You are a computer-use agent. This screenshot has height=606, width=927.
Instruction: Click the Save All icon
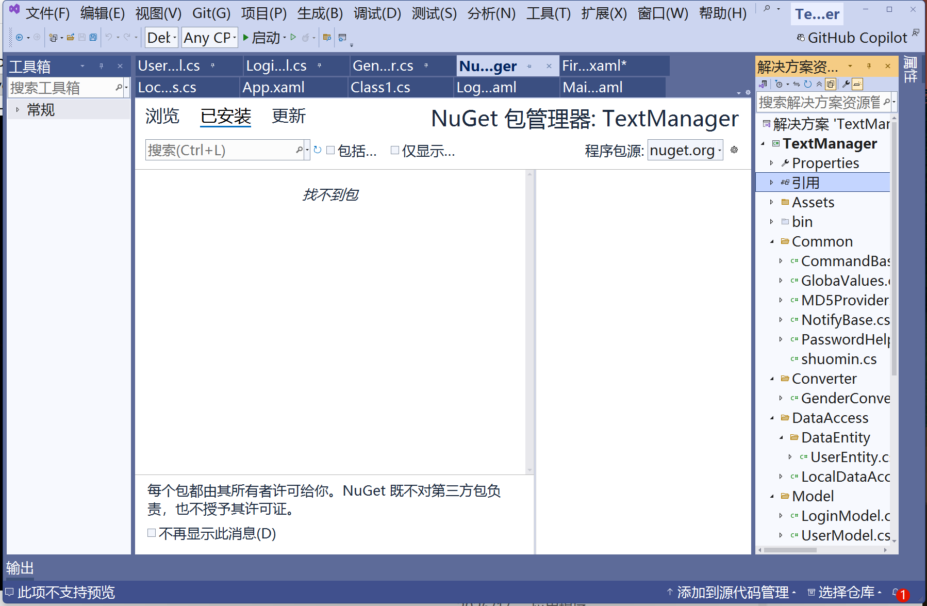click(93, 37)
